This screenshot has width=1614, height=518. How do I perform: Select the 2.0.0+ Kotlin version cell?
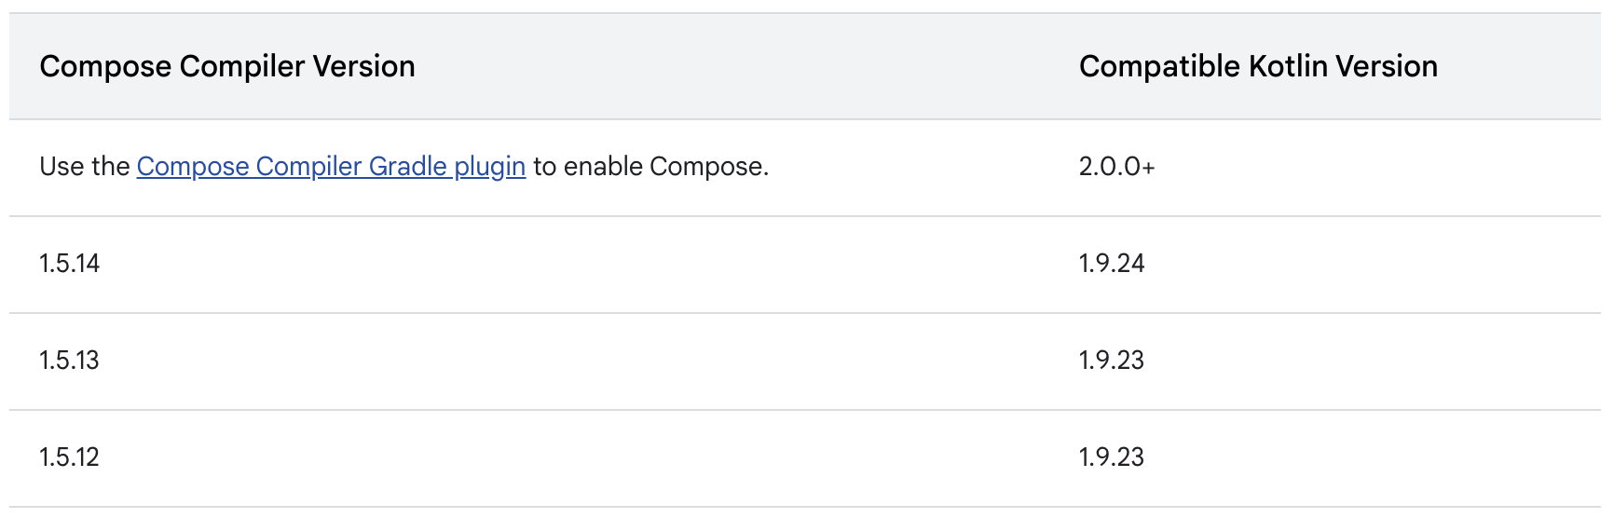(x=1116, y=167)
